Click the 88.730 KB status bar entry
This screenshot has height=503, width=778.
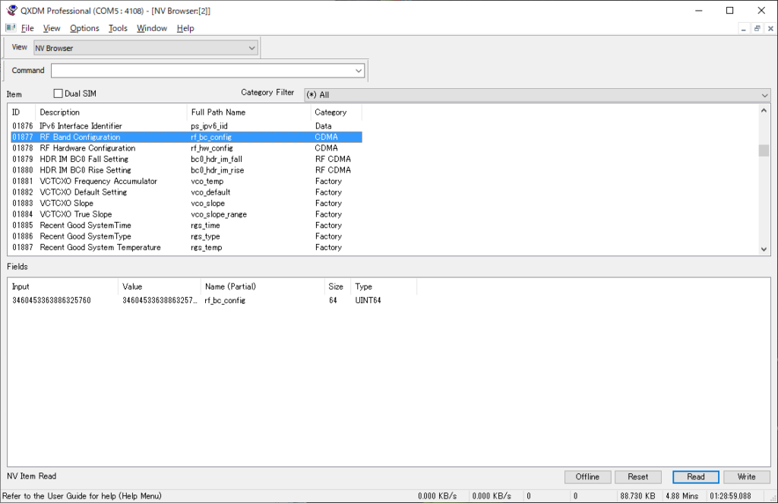click(x=637, y=495)
